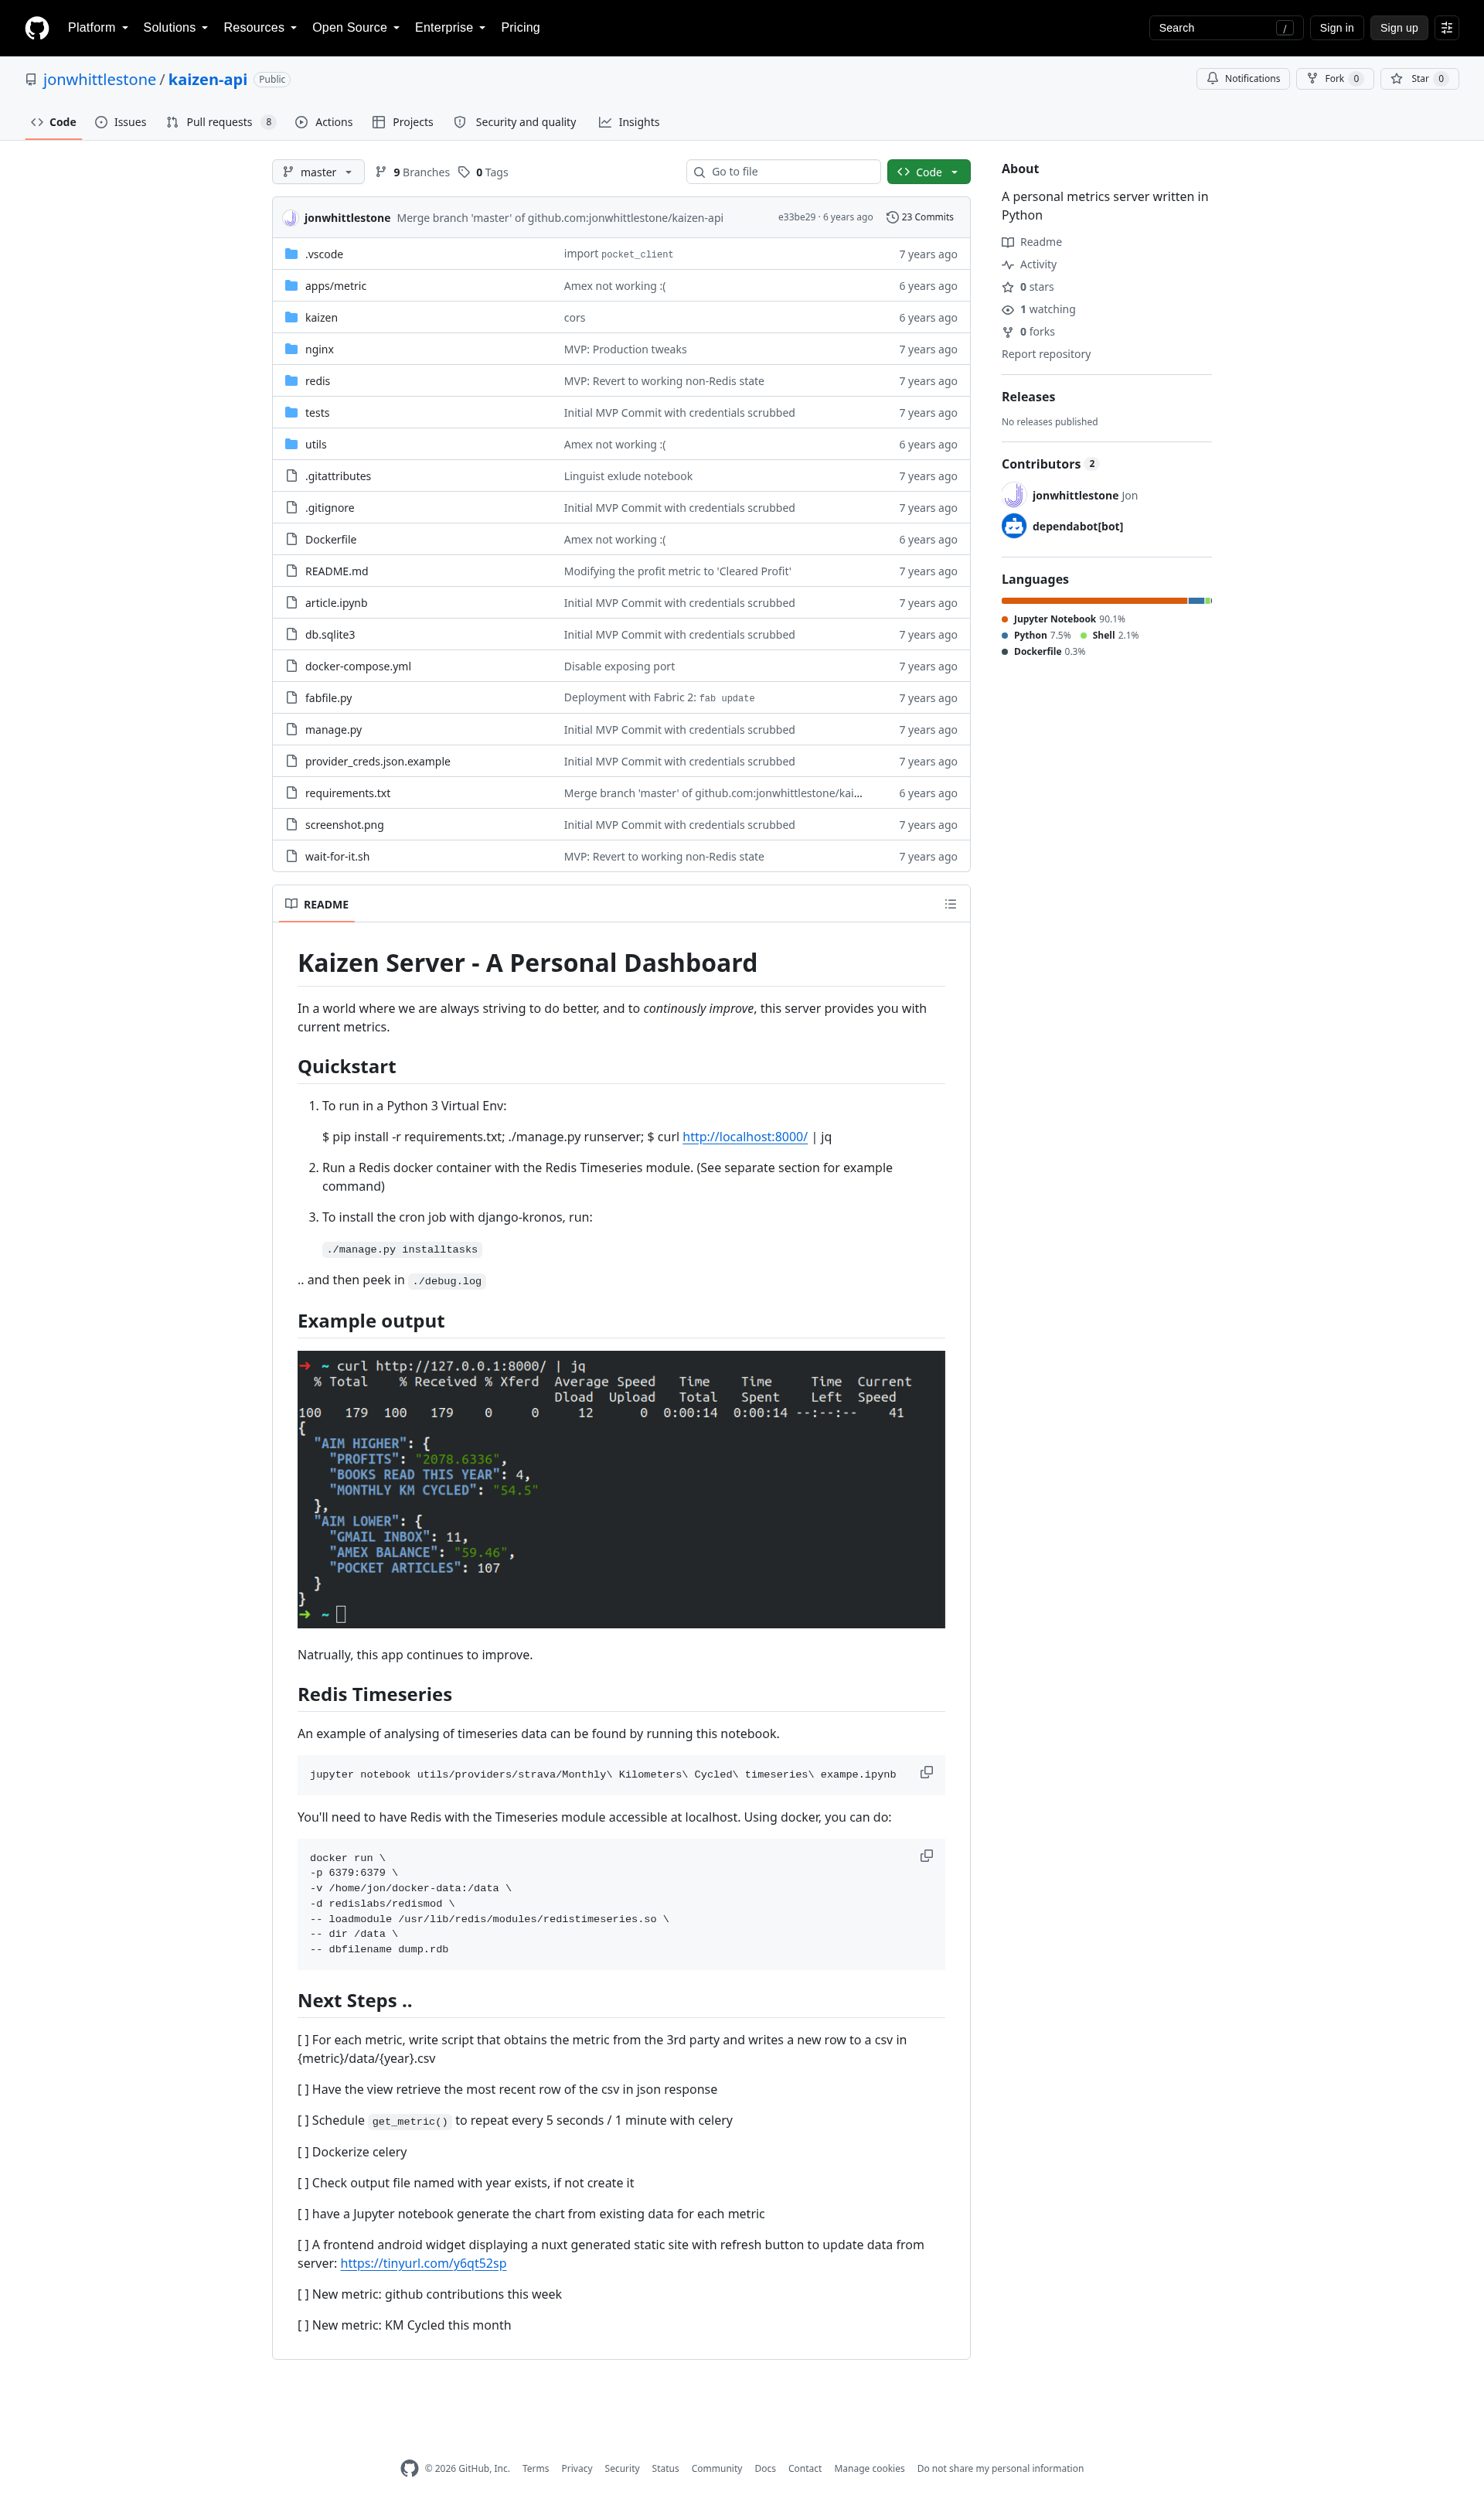Click Manage cookies in the footer
The height and width of the screenshot is (2509, 1484).
point(869,2468)
